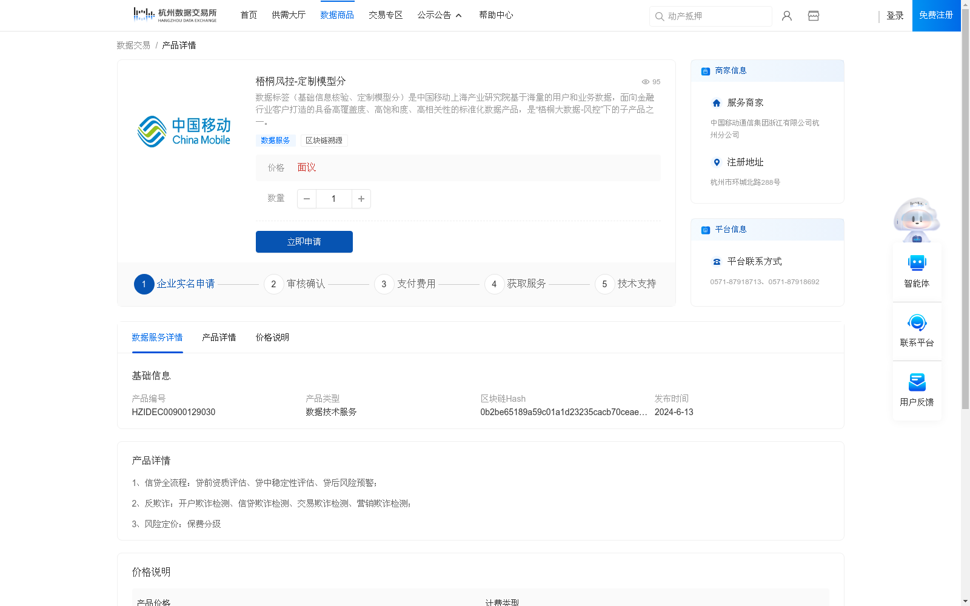
Task: Click the search magnifier icon
Action: click(660, 16)
